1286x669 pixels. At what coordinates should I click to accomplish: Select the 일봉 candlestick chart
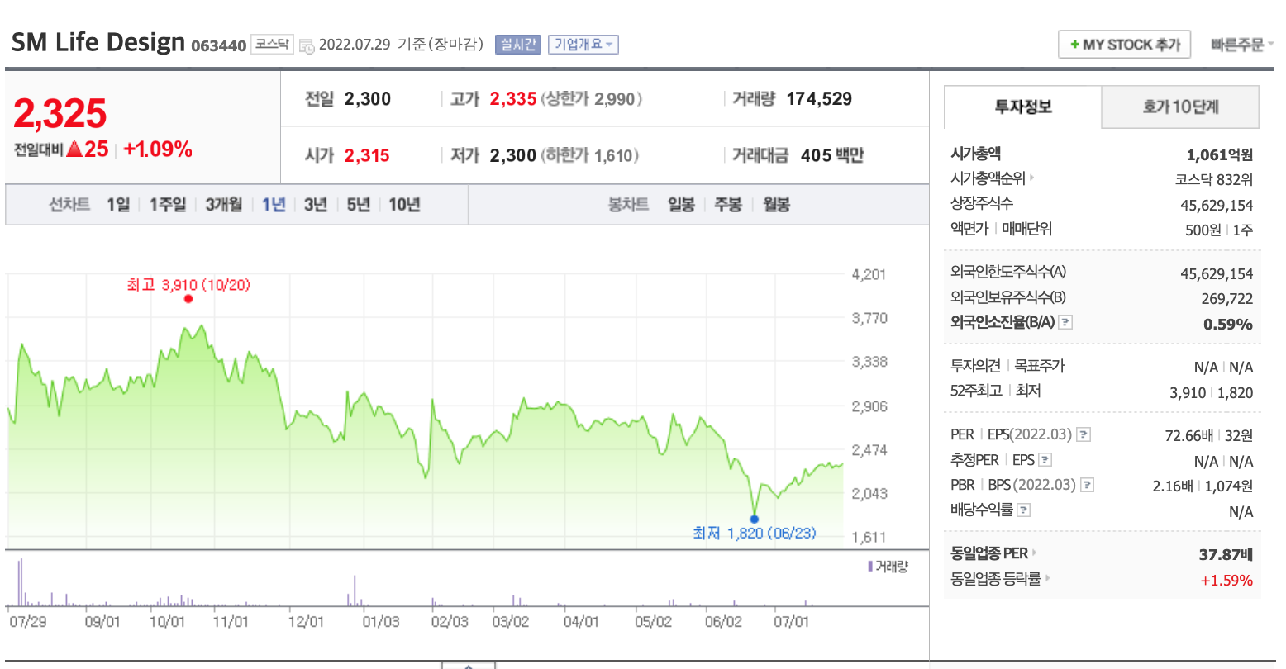[681, 205]
